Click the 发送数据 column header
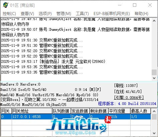 click(80, 111)
